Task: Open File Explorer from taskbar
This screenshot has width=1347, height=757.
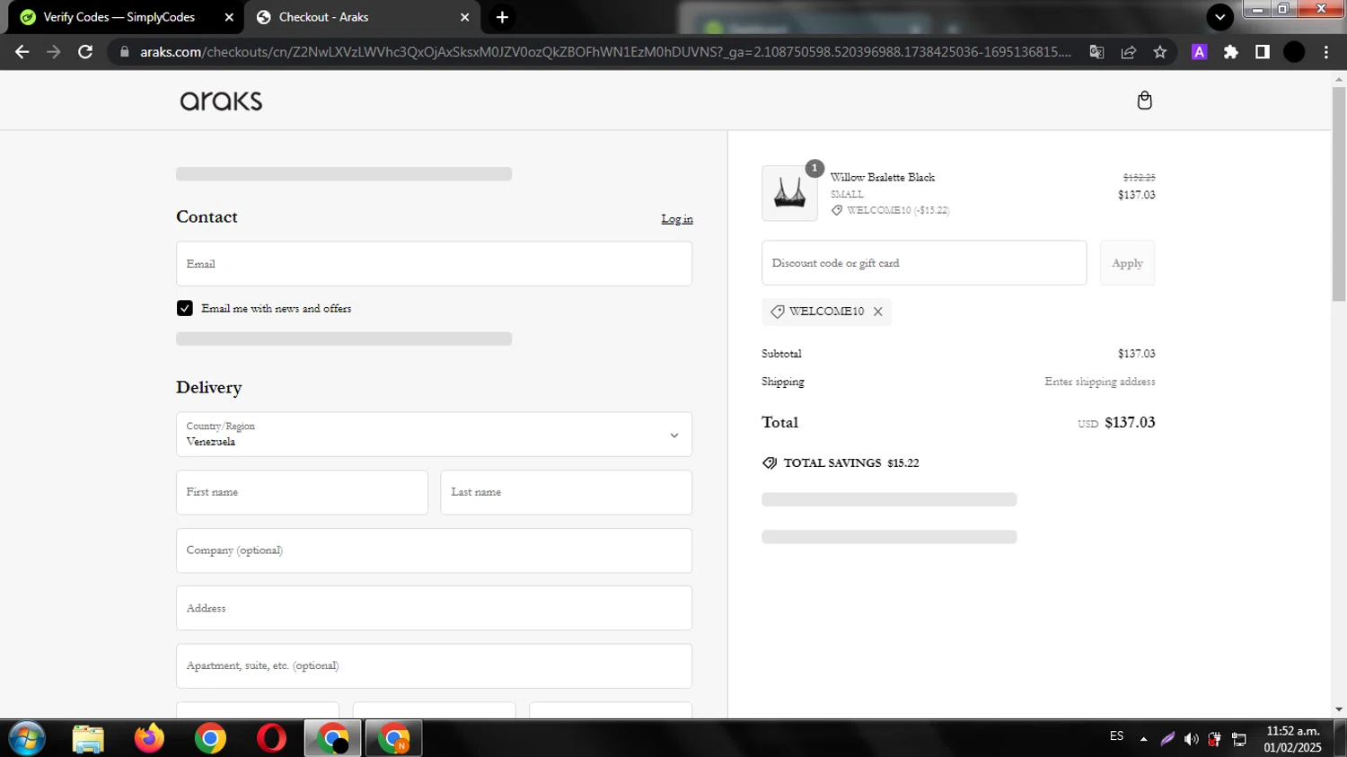Action: click(88, 738)
